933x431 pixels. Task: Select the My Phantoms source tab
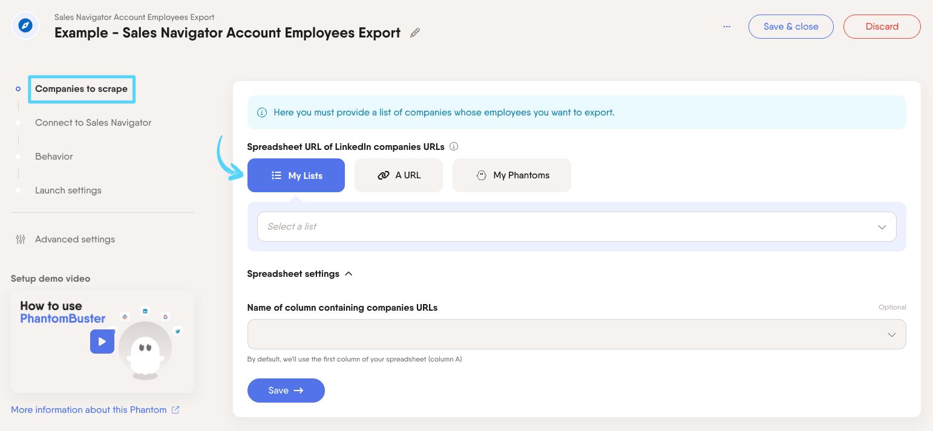click(512, 175)
